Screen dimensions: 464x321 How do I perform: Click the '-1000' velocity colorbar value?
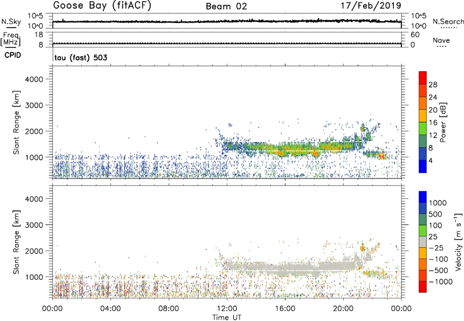(440, 282)
